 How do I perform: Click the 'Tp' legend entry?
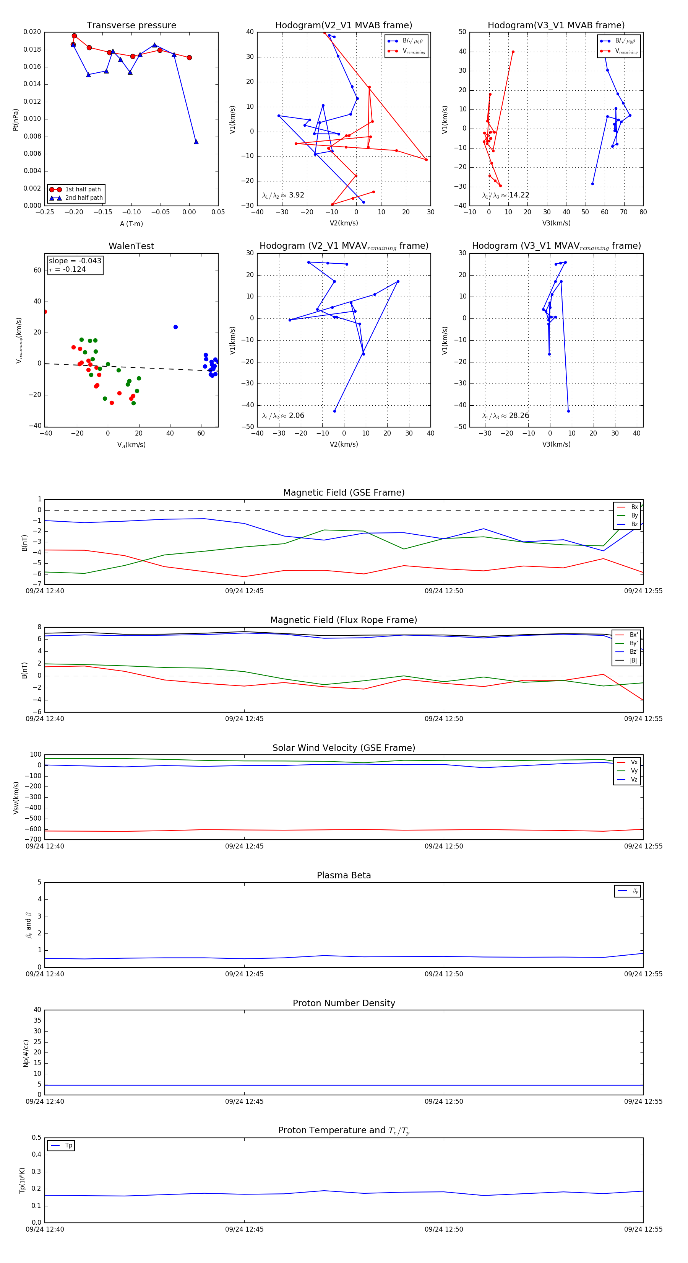coord(61,1146)
